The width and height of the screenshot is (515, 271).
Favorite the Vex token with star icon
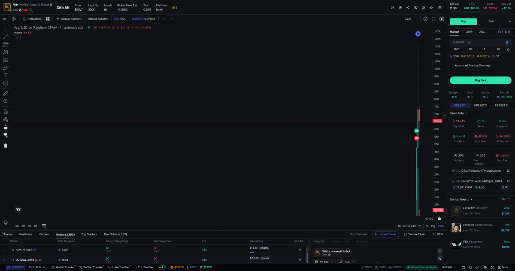431,8
